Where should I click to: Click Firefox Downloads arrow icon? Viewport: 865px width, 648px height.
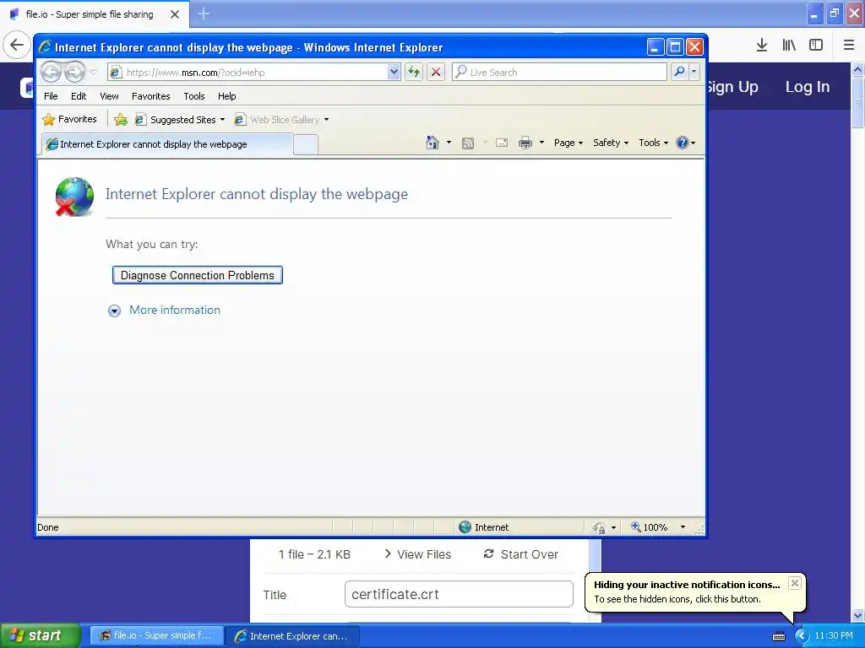762,45
